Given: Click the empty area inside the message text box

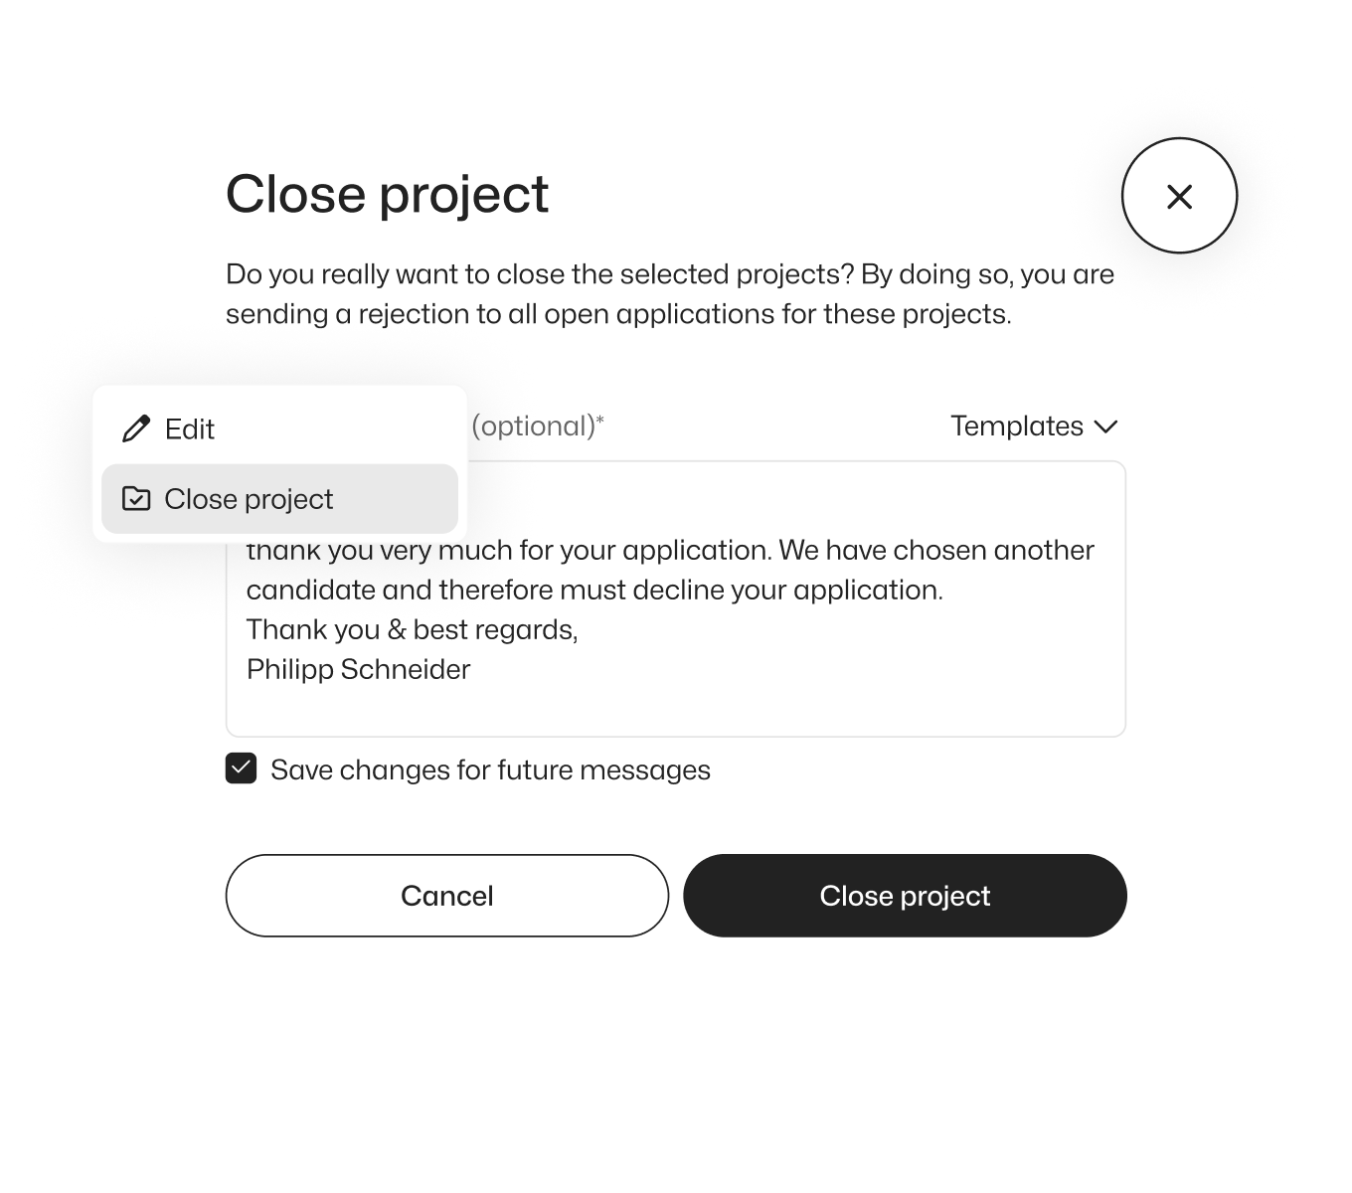Looking at the screenshot, I should (795, 696).
